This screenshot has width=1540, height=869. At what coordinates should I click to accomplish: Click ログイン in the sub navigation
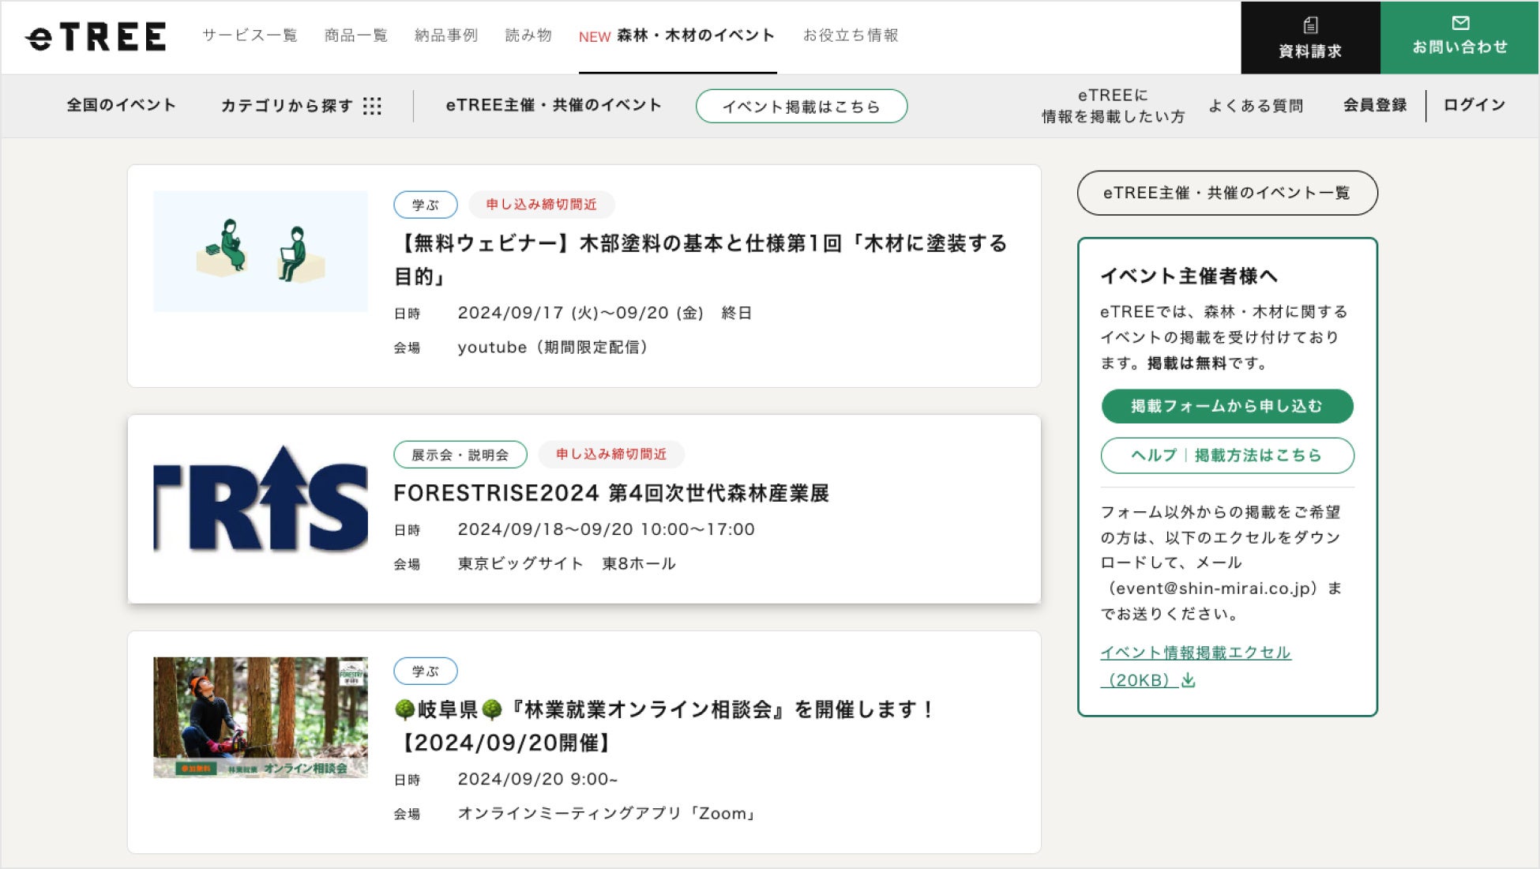1474,105
